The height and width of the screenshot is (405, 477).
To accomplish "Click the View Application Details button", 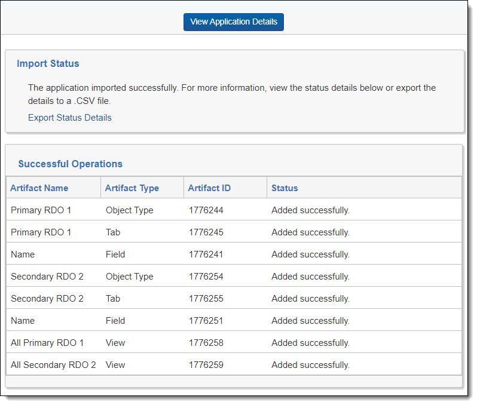I will tap(233, 22).
